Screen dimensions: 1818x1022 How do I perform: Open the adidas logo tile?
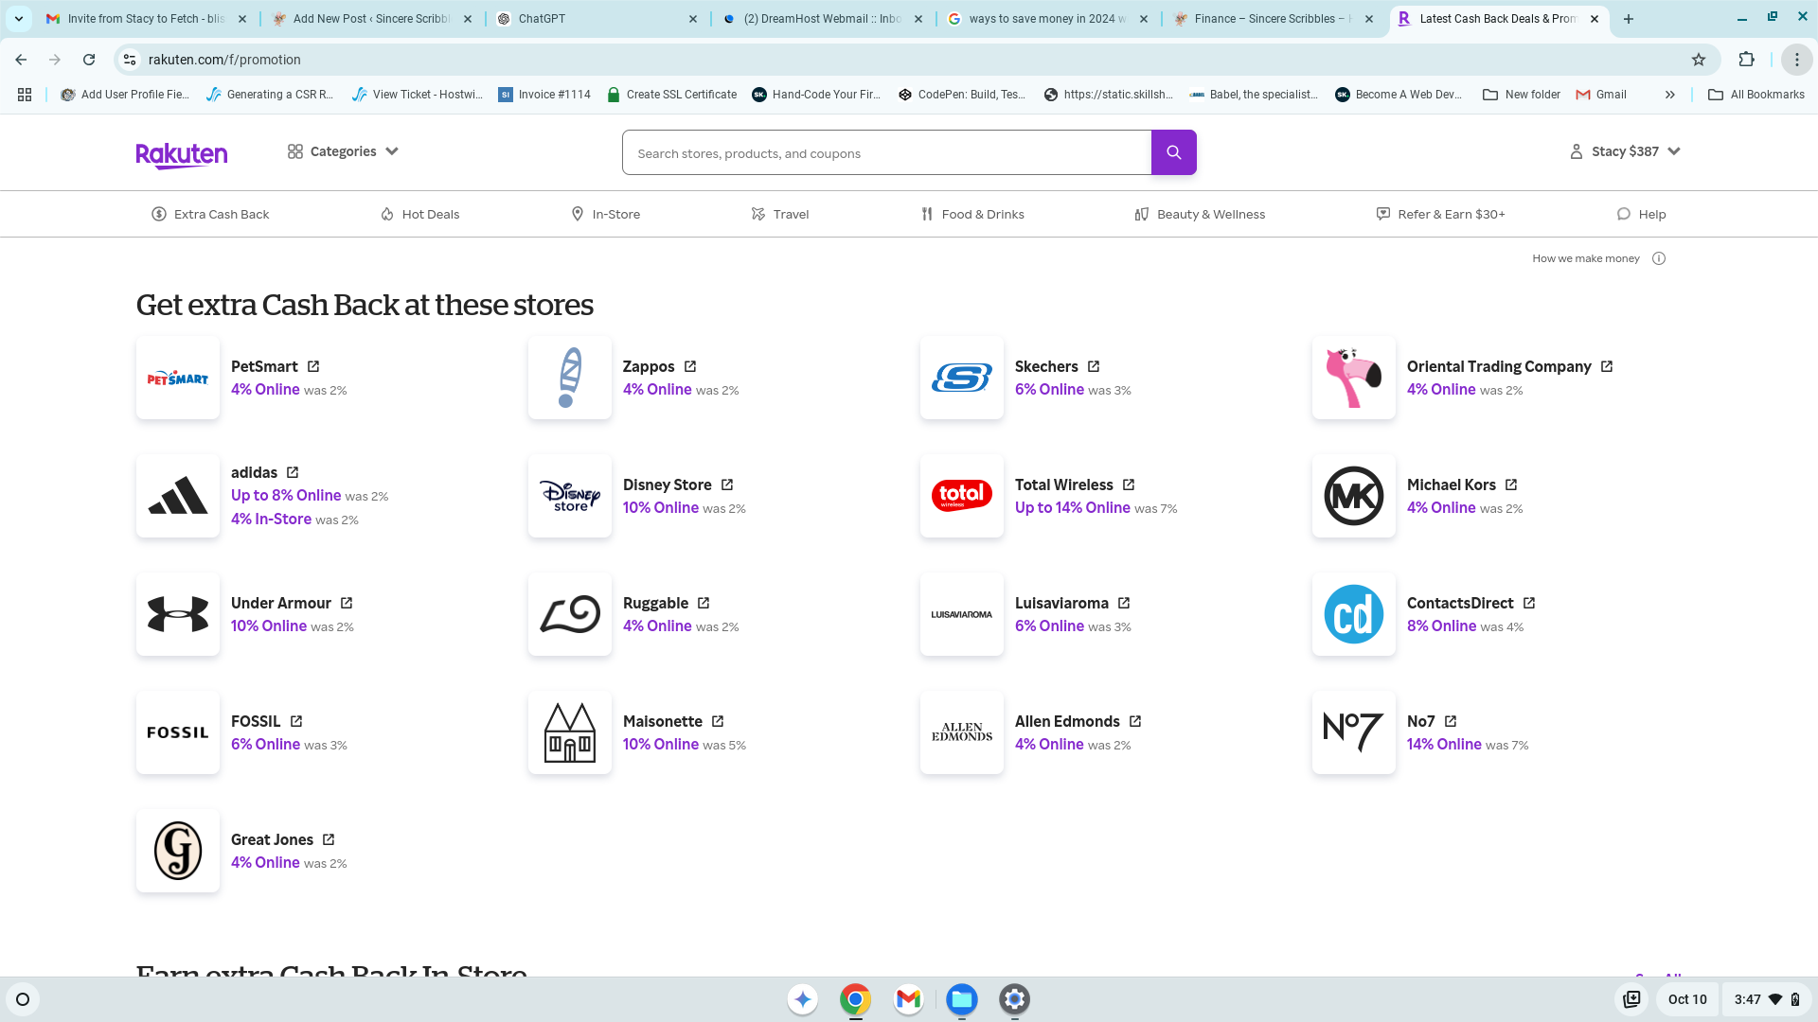pyautogui.click(x=178, y=496)
